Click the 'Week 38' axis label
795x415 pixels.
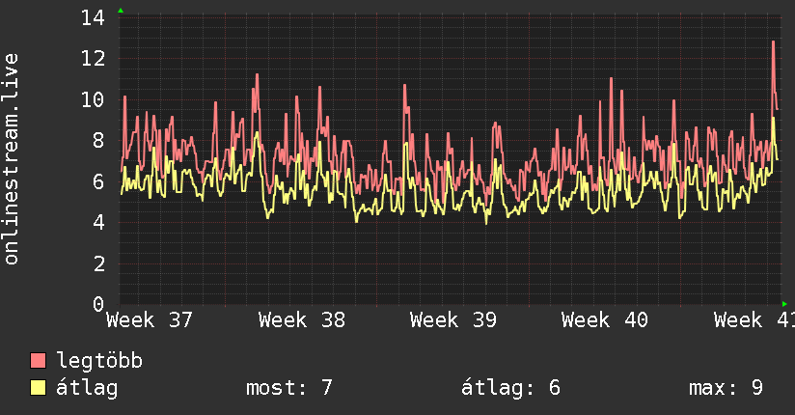point(302,320)
